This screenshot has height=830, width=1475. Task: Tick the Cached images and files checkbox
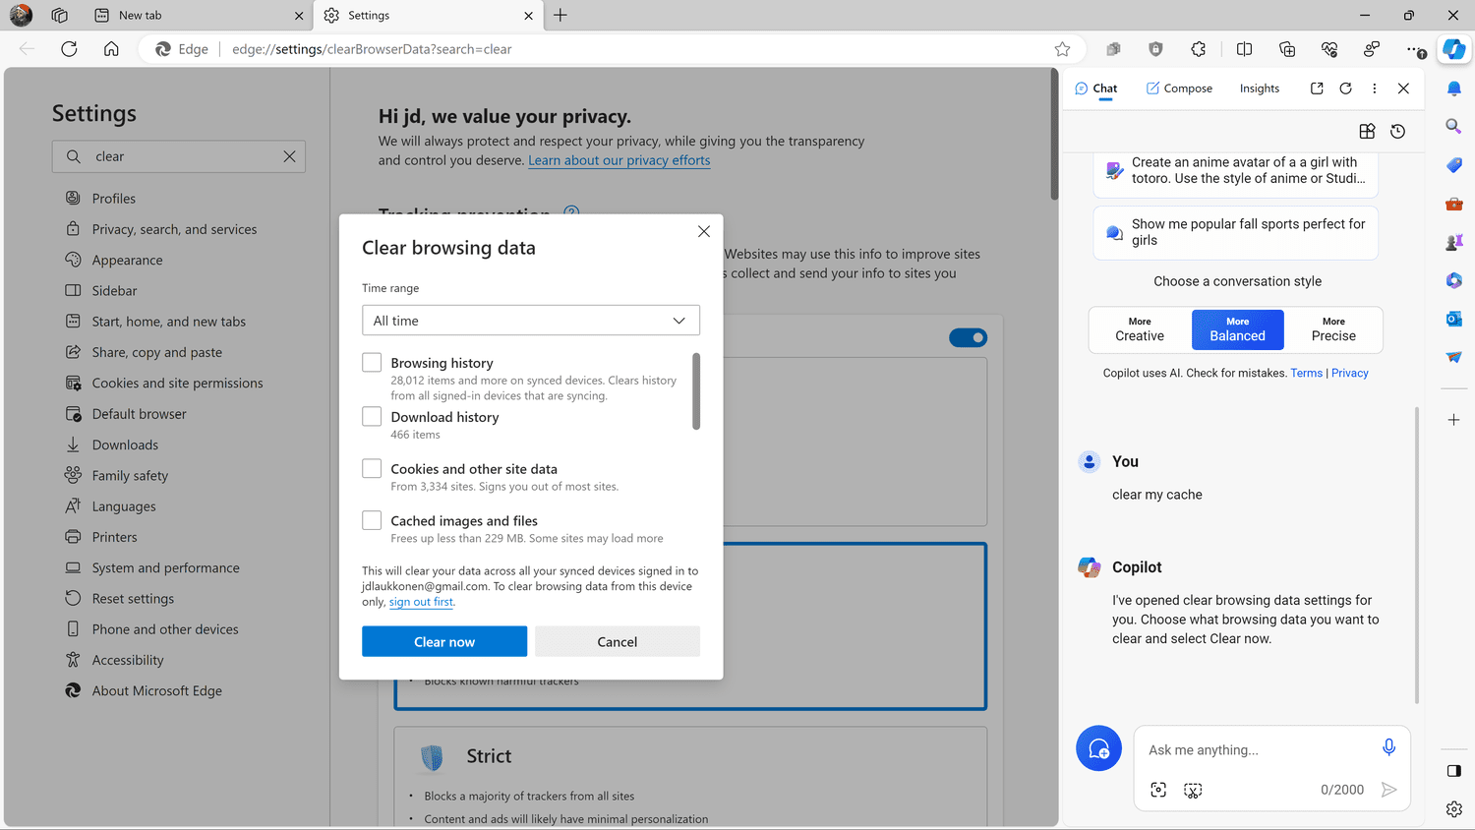coord(372,521)
